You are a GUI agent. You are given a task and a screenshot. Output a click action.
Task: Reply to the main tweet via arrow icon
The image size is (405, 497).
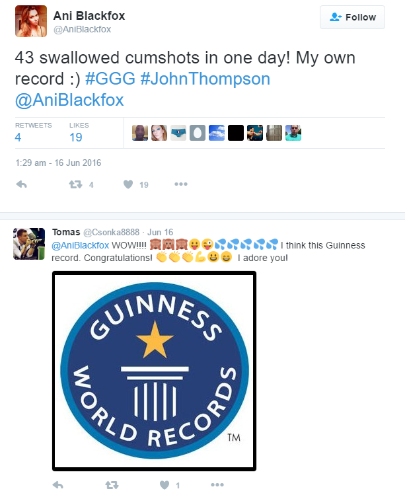(x=22, y=184)
